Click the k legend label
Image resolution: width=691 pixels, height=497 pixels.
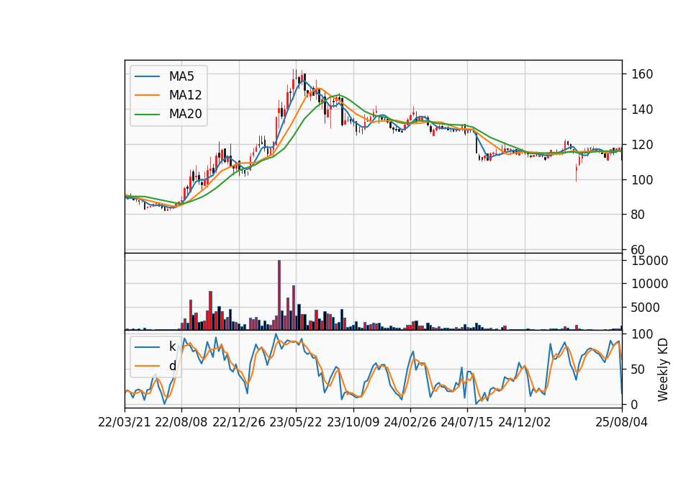pos(172,346)
